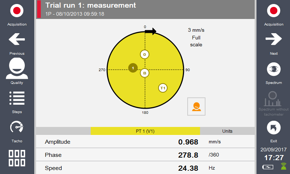The height and width of the screenshot is (174, 290).
Task: Select the Units column header
Action: 227,131
